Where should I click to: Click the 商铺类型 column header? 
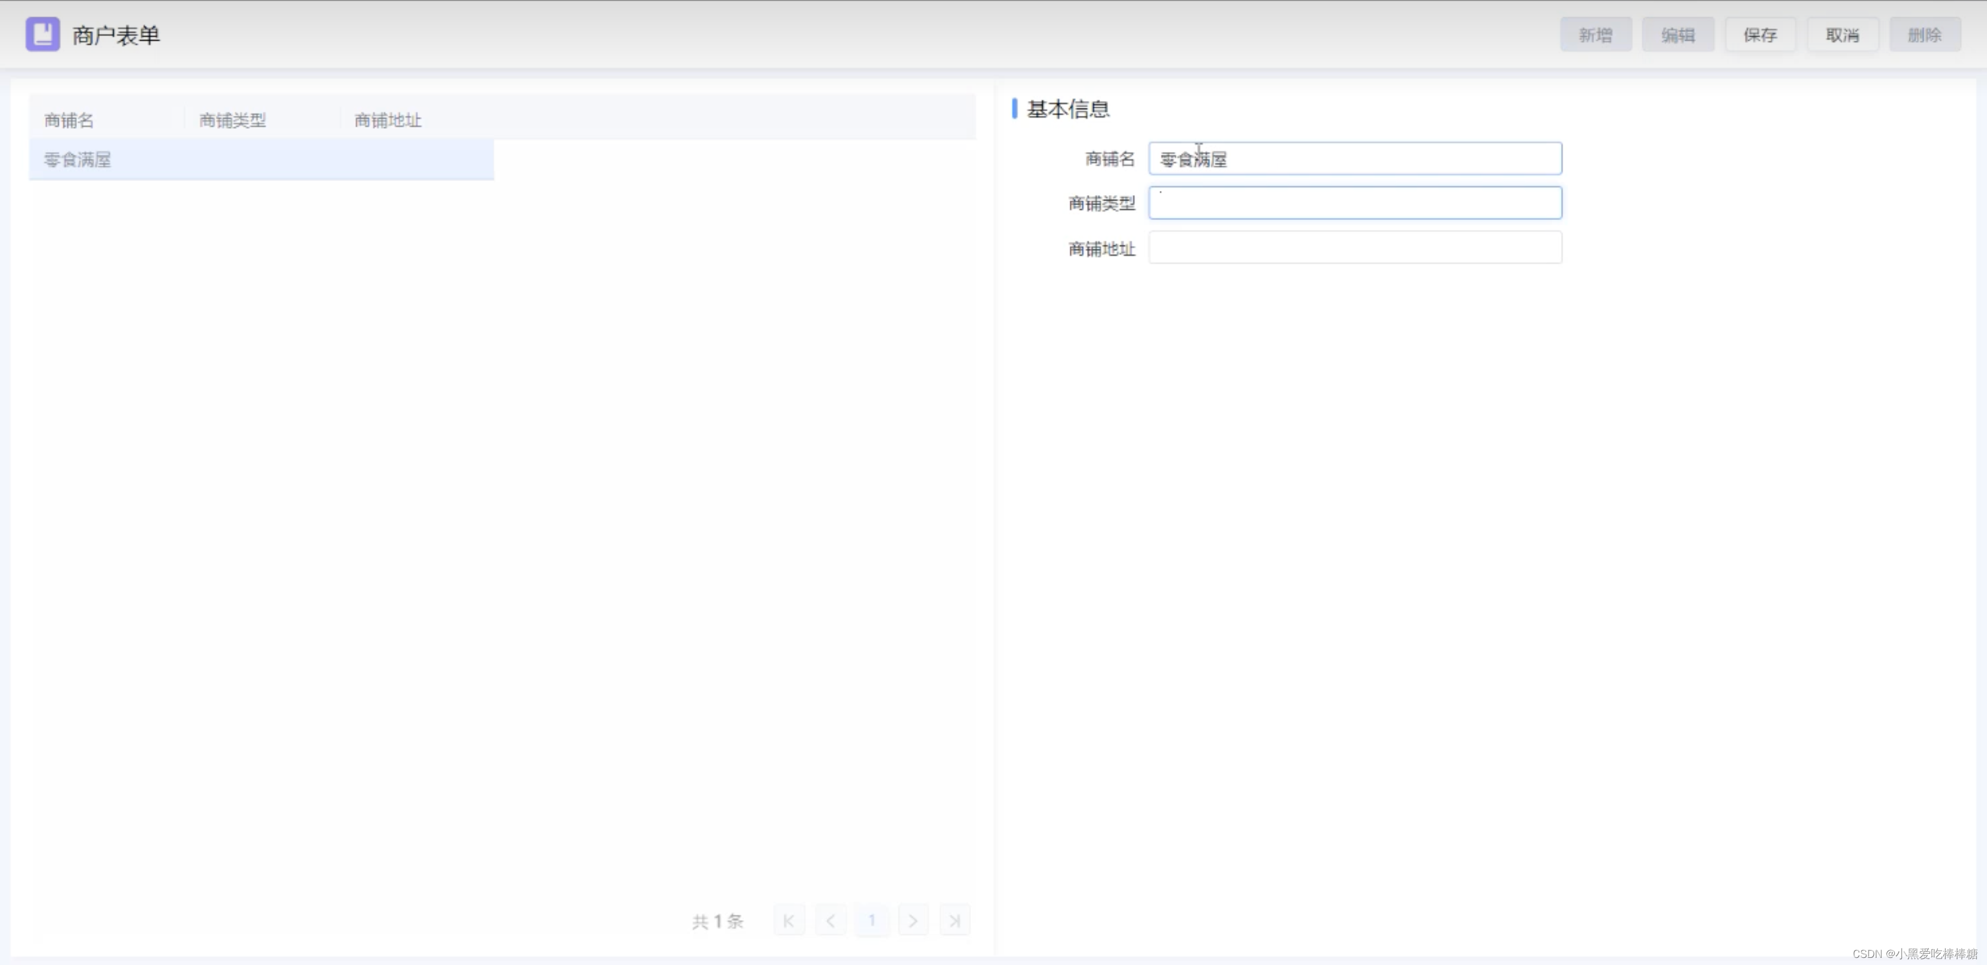click(232, 121)
